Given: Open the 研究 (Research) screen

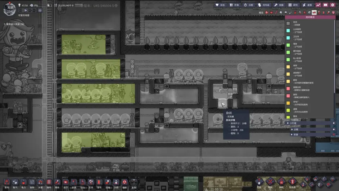Looking at the screenshot, I should (293, 5).
